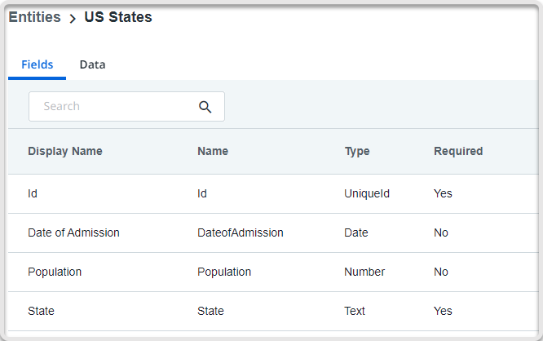Click the breadcrumb chevron separator
Screen dimensions: 543x341
73,19
